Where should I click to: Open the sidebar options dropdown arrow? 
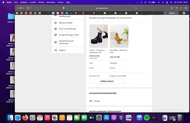(x=32, y=8)
